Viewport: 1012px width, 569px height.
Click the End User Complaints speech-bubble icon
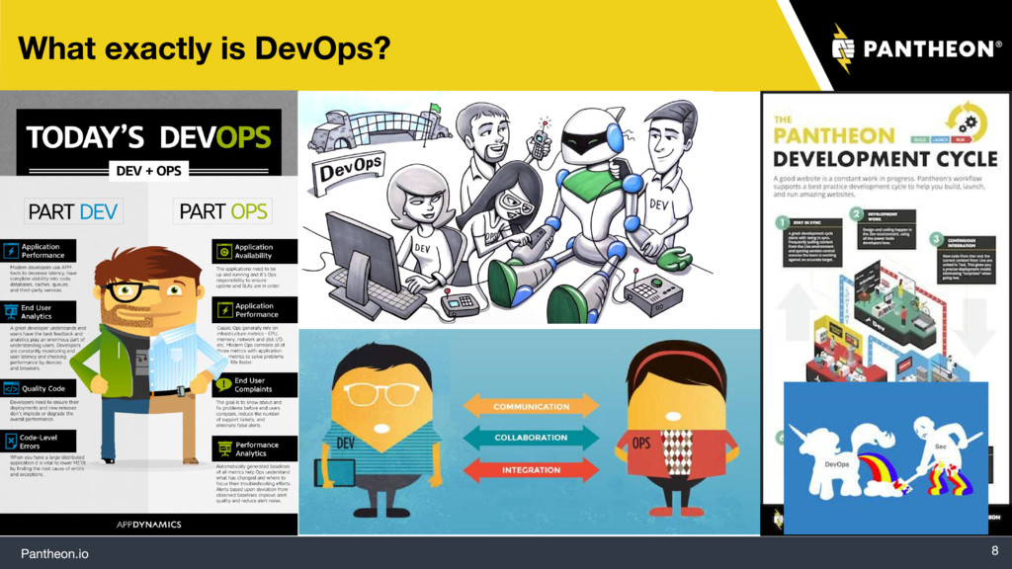pyautogui.click(x=224, y=384)
